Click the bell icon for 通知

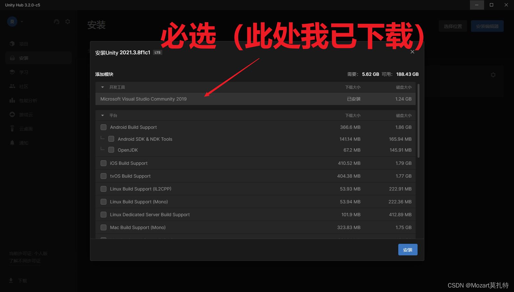(12, 143)
